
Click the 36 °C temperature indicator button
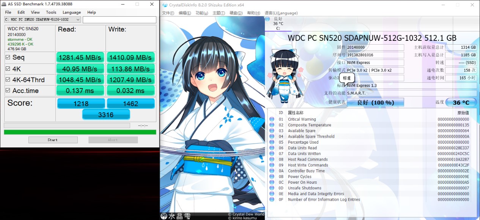(461, 102)
